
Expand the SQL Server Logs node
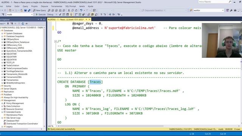2,118
